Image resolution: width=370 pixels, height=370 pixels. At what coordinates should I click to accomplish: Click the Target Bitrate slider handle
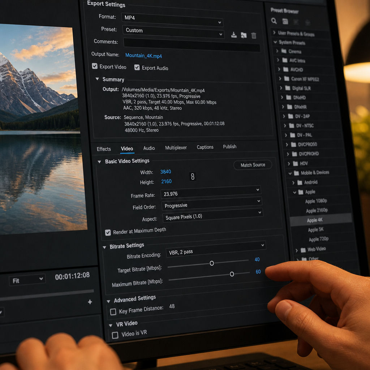point(212,263)
